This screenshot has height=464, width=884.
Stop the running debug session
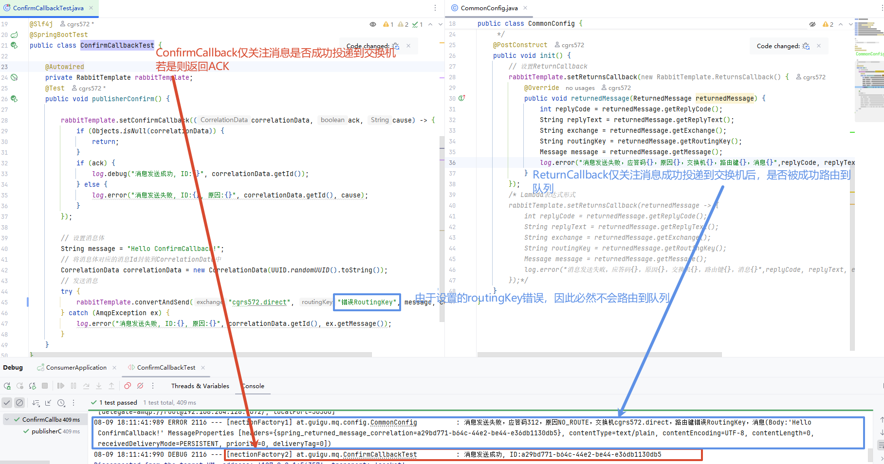[45, 386]
